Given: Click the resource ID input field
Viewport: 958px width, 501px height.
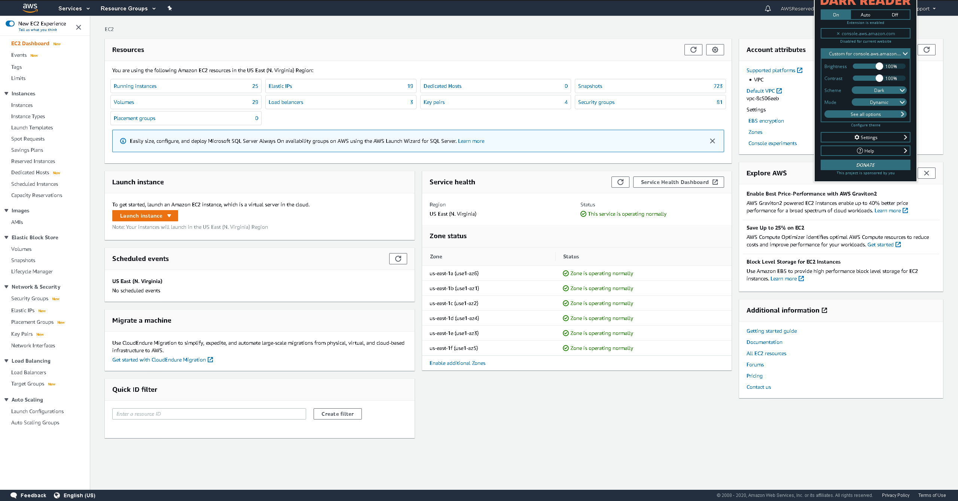Looking at the screenshot, I should point(209,414).
